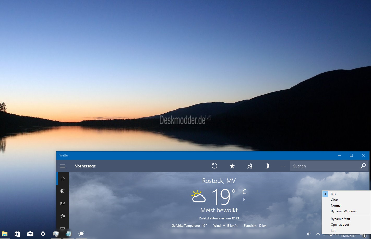This screenshot has width=371, height=239.
Task: Choose the Clear taskbar mode
Action: 346,200
